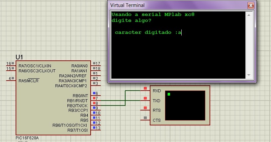Select the RA7/OSC1/CLKIN pin label
271x142 pixels.
(x=35, y=66)
